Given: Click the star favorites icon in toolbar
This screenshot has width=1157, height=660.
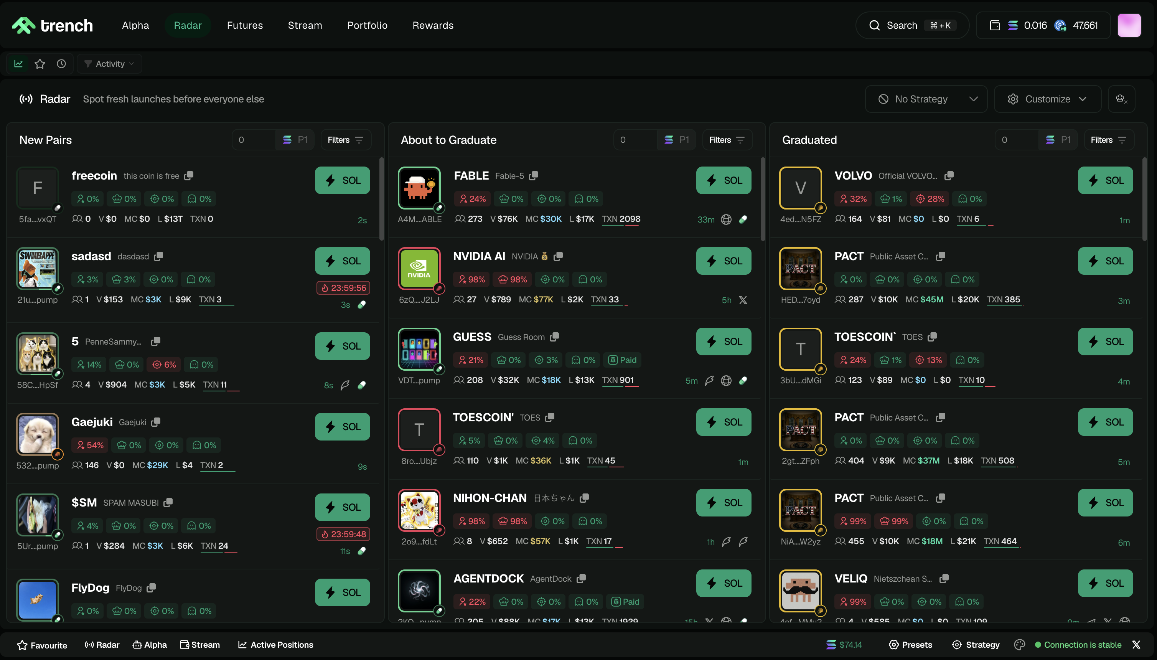Looking at the screenshot, I should point(40,64).
